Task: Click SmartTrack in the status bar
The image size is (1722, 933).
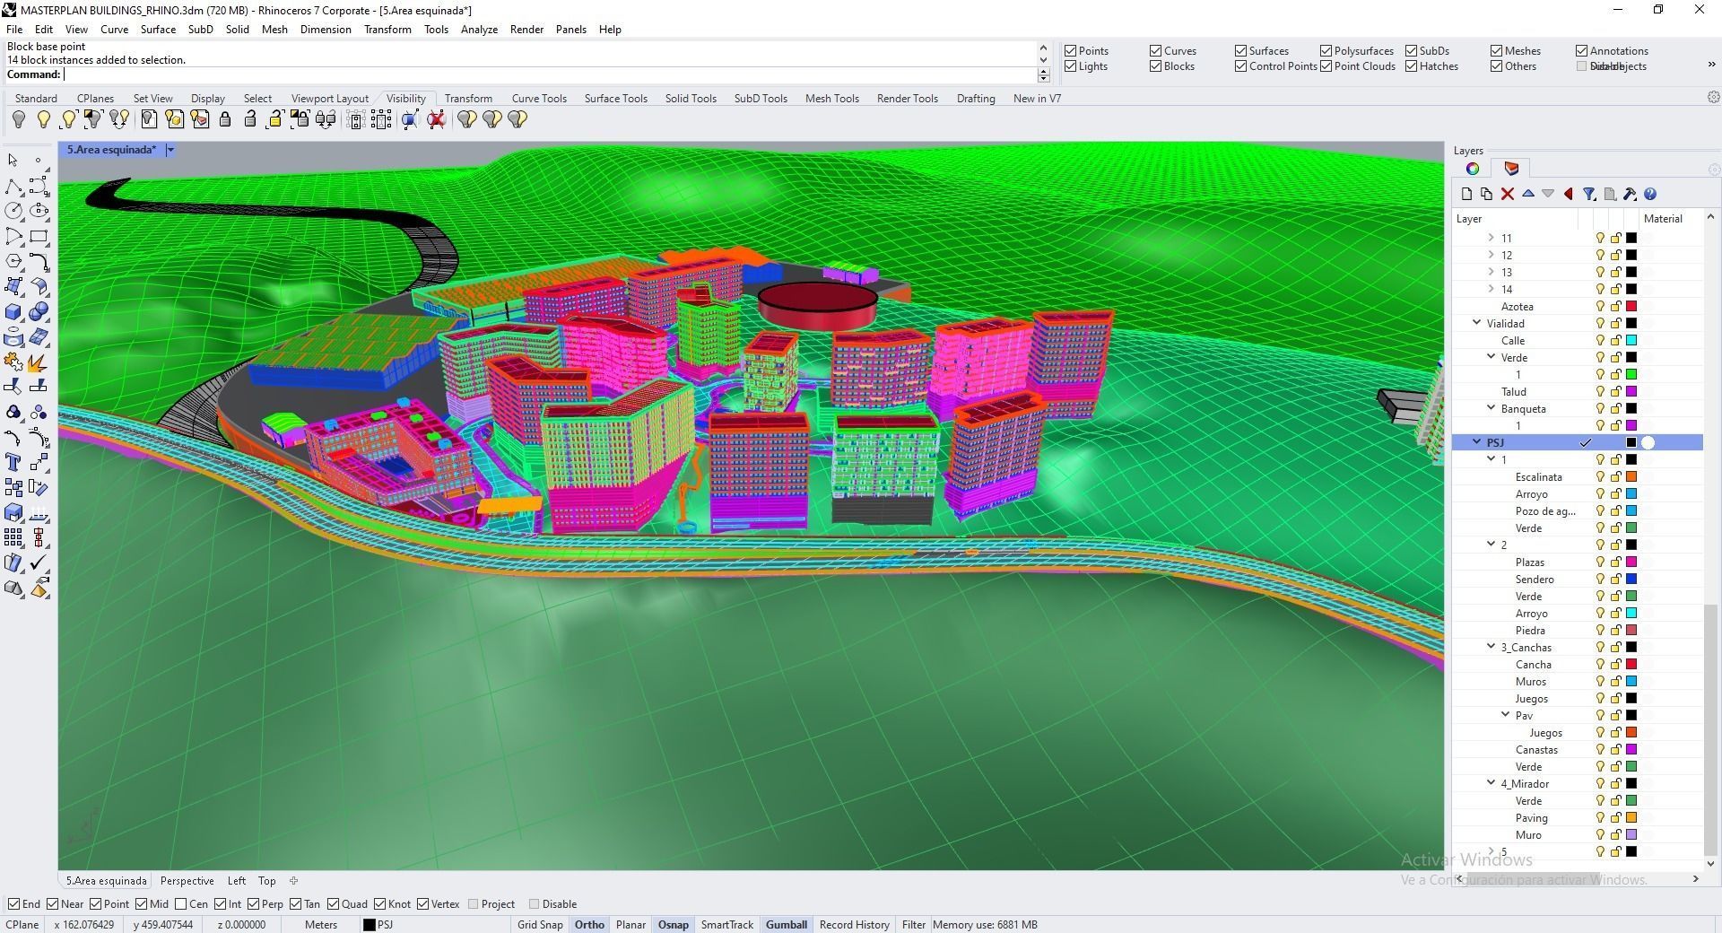Action: (726, 925)
